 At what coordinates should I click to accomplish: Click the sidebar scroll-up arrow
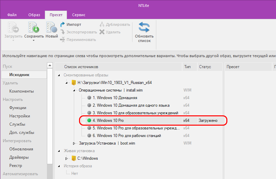[x=50, y=65]
